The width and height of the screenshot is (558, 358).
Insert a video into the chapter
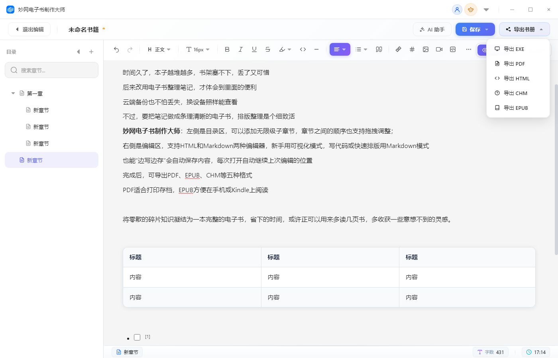[x=439, y=49]
